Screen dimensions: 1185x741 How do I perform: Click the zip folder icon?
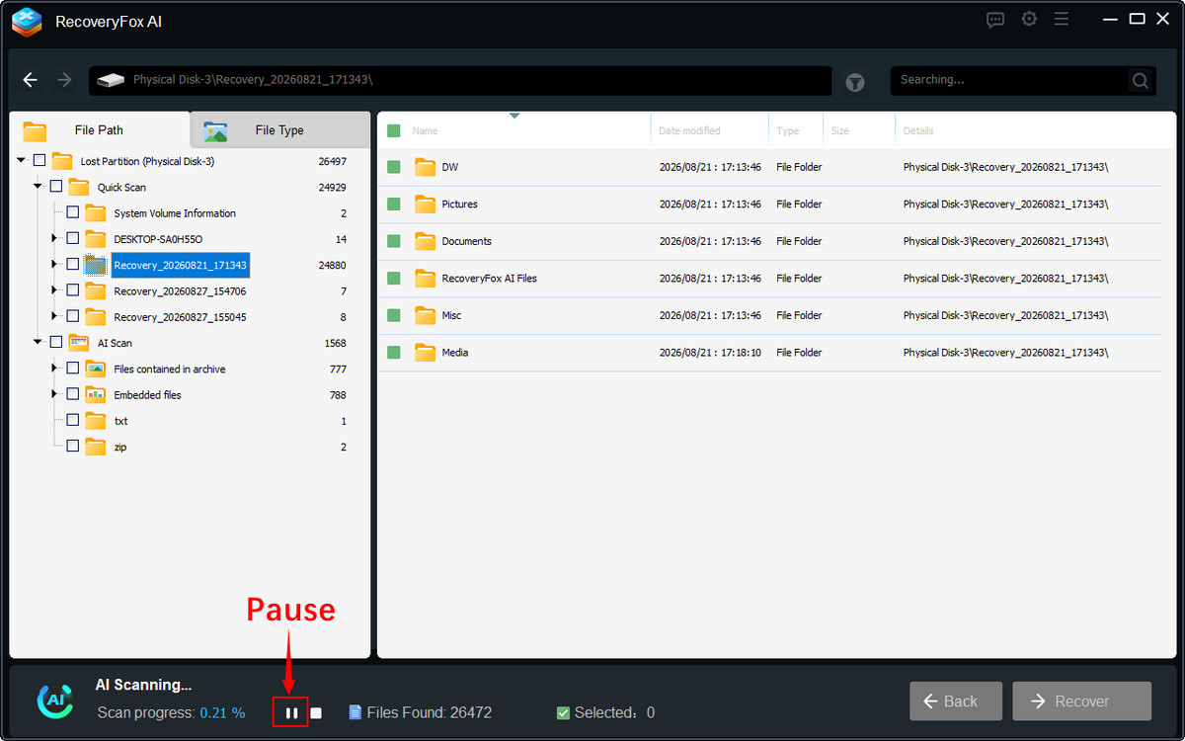[x=95, y=447]
